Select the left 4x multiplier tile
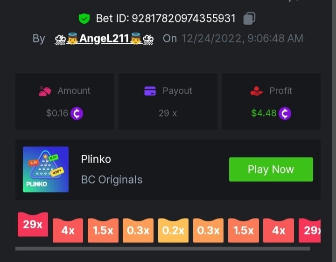336x262 pixels. point(68,230)
